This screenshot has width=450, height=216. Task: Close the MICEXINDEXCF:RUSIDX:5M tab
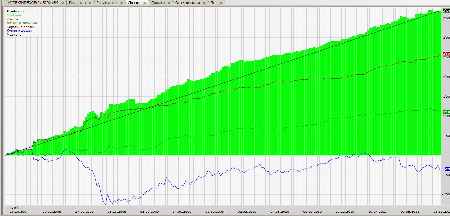[x=63, y=3]
